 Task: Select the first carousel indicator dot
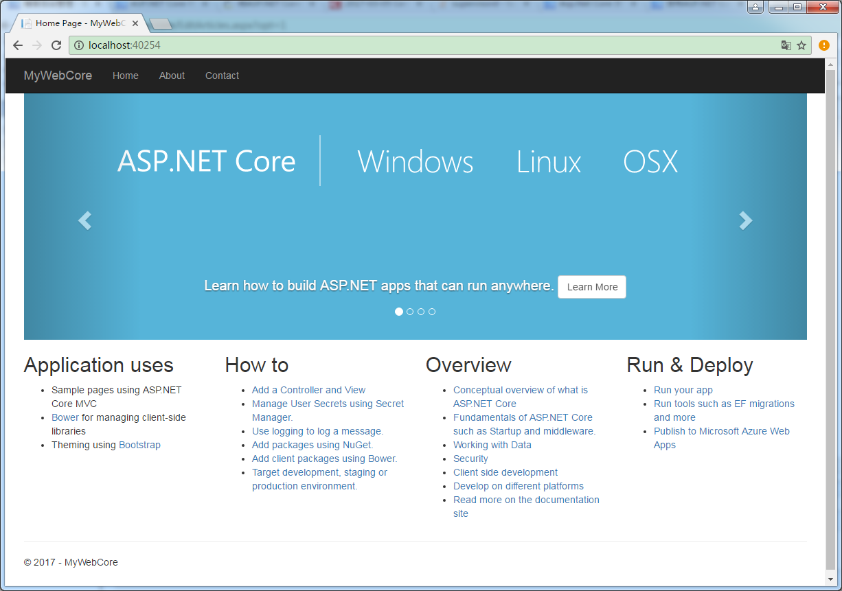[x=399, y=312]
